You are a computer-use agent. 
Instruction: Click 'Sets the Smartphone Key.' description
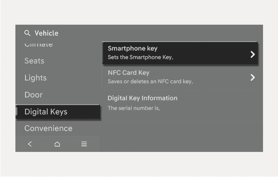[140, 57]
